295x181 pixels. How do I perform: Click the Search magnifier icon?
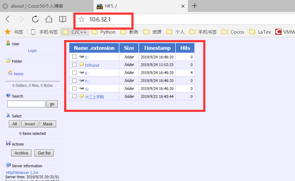click(x=8, y=95)
